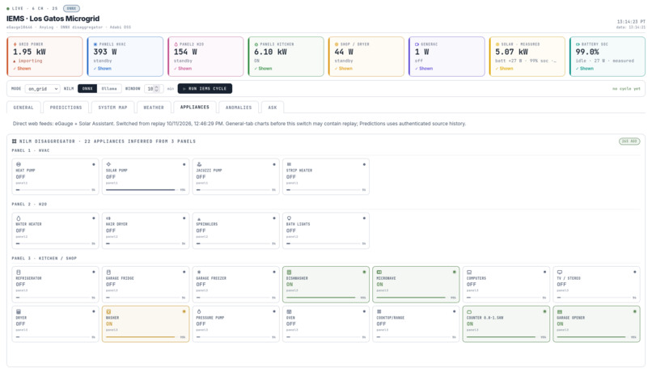Run IEMS cycle button

coord(205,88)
